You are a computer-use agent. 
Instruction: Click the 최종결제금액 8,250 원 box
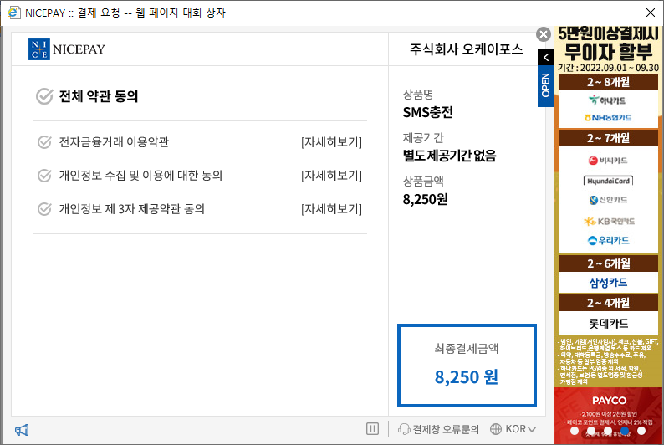click(467, 365)
